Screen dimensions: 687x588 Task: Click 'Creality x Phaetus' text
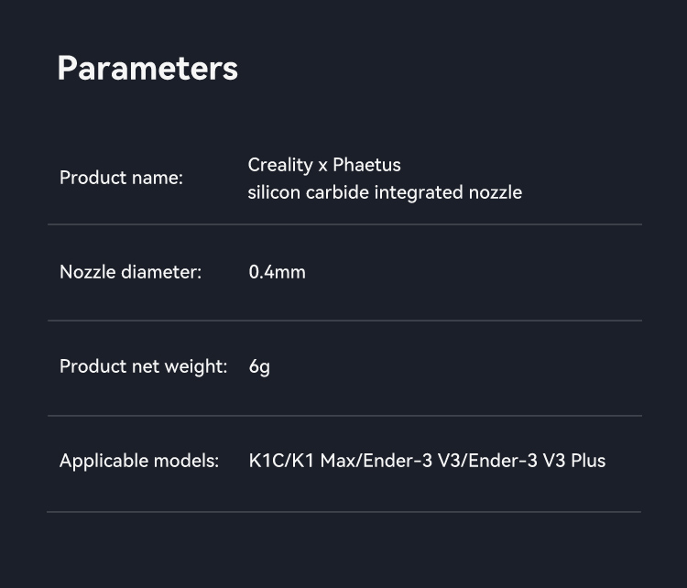pos(324,165)
